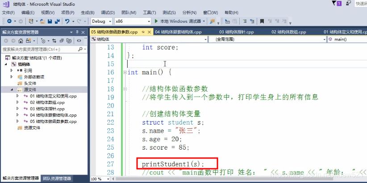Viewport: 367px width, 183px height.
Task: Switch to 02 结构体数组.cpp editor tab
Action: point(289,32)
